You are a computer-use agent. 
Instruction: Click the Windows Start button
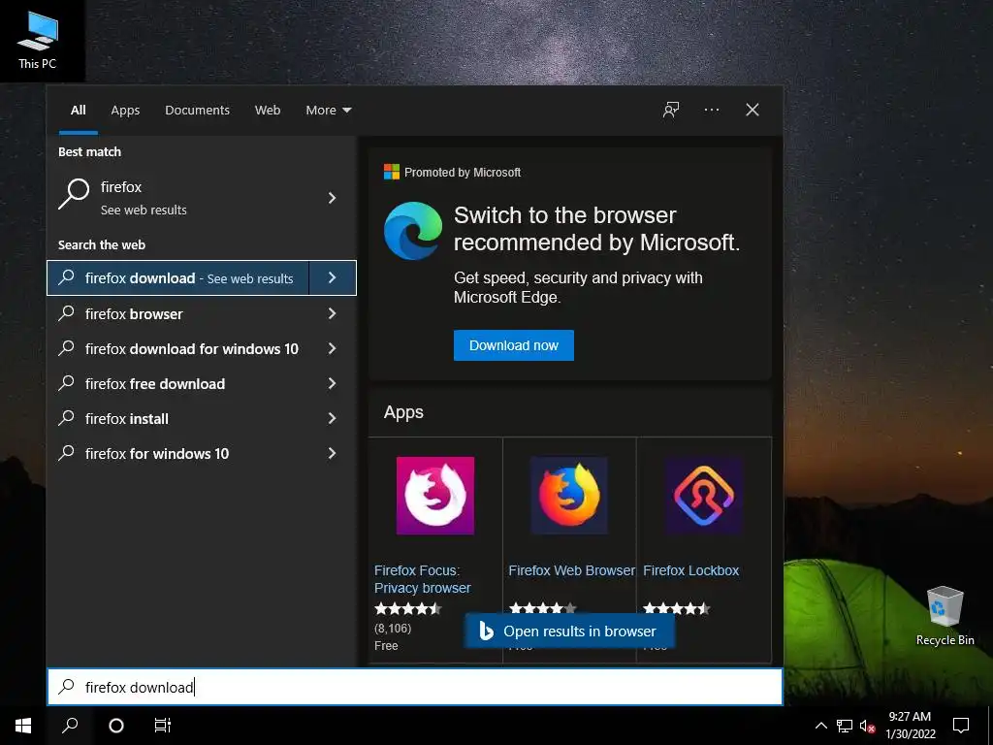[23, 726]
